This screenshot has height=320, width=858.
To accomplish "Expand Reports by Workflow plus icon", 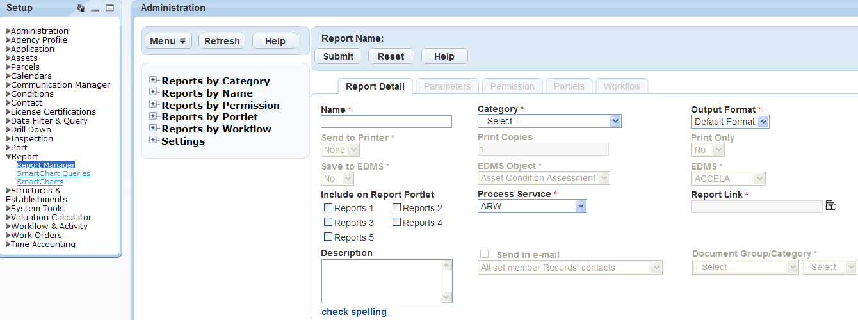I will pyautogui.click(x=153, y=128).
